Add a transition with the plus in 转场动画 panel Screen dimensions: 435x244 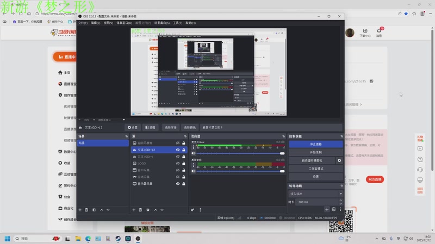click(x=327, y=209)
